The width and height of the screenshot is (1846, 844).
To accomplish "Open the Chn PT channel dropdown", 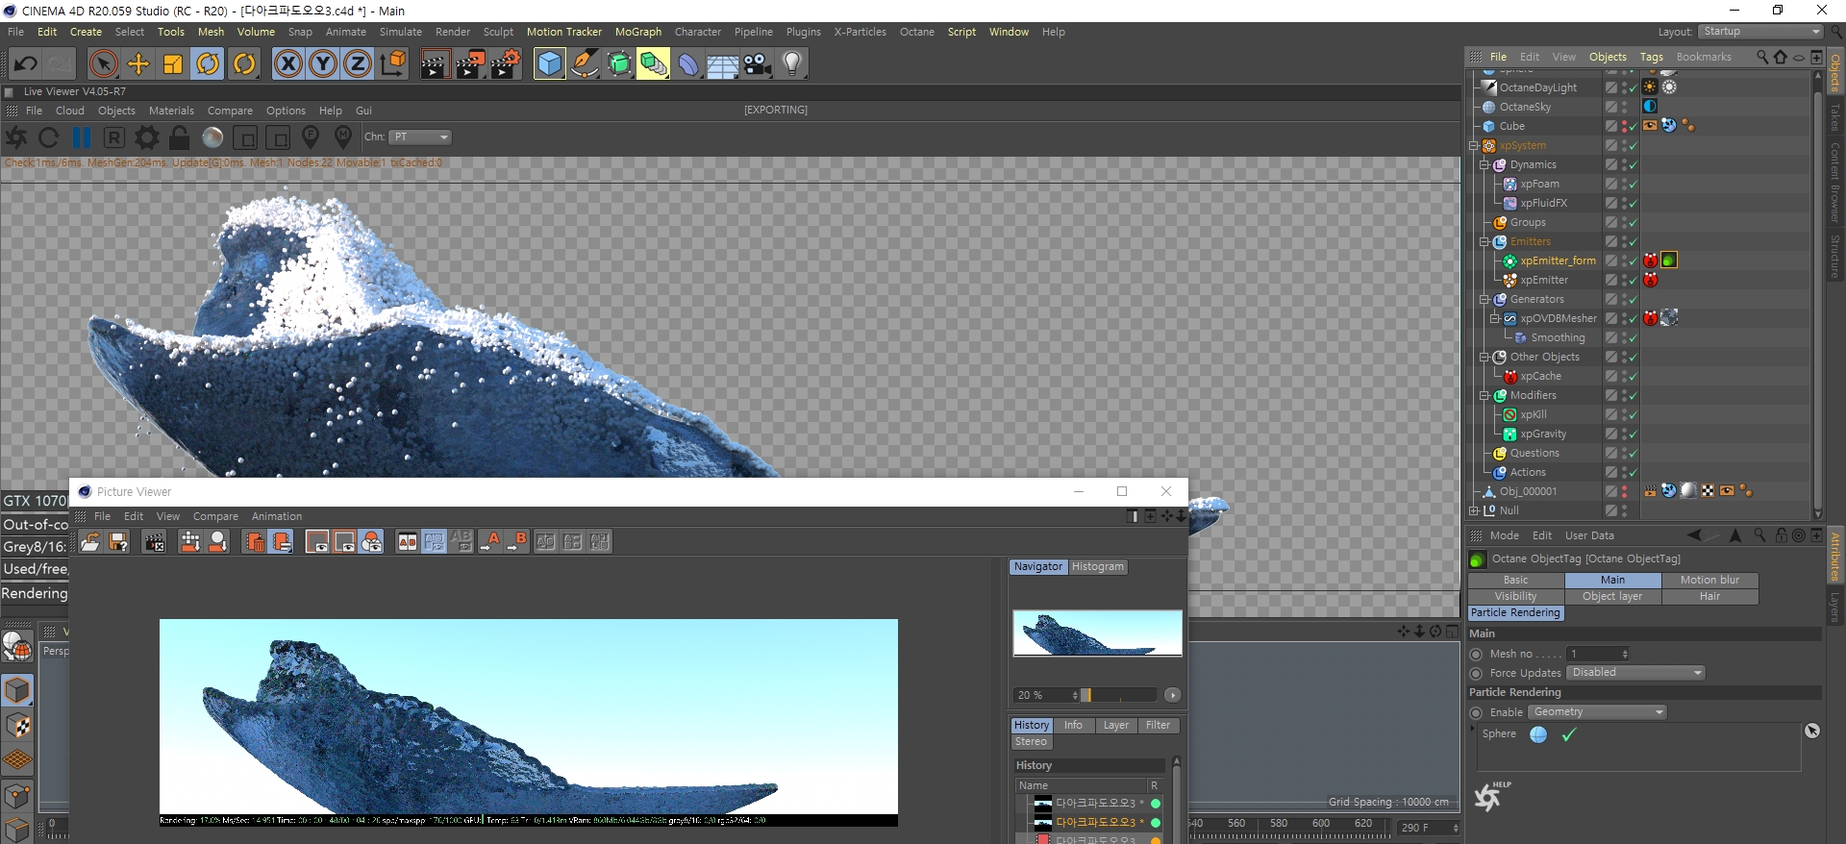I will coord(420,137).
